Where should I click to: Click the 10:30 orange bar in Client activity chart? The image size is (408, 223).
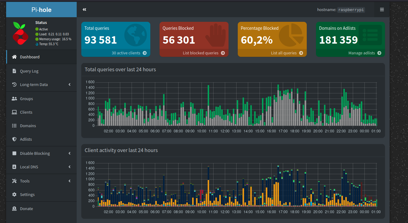click(208, 193)
